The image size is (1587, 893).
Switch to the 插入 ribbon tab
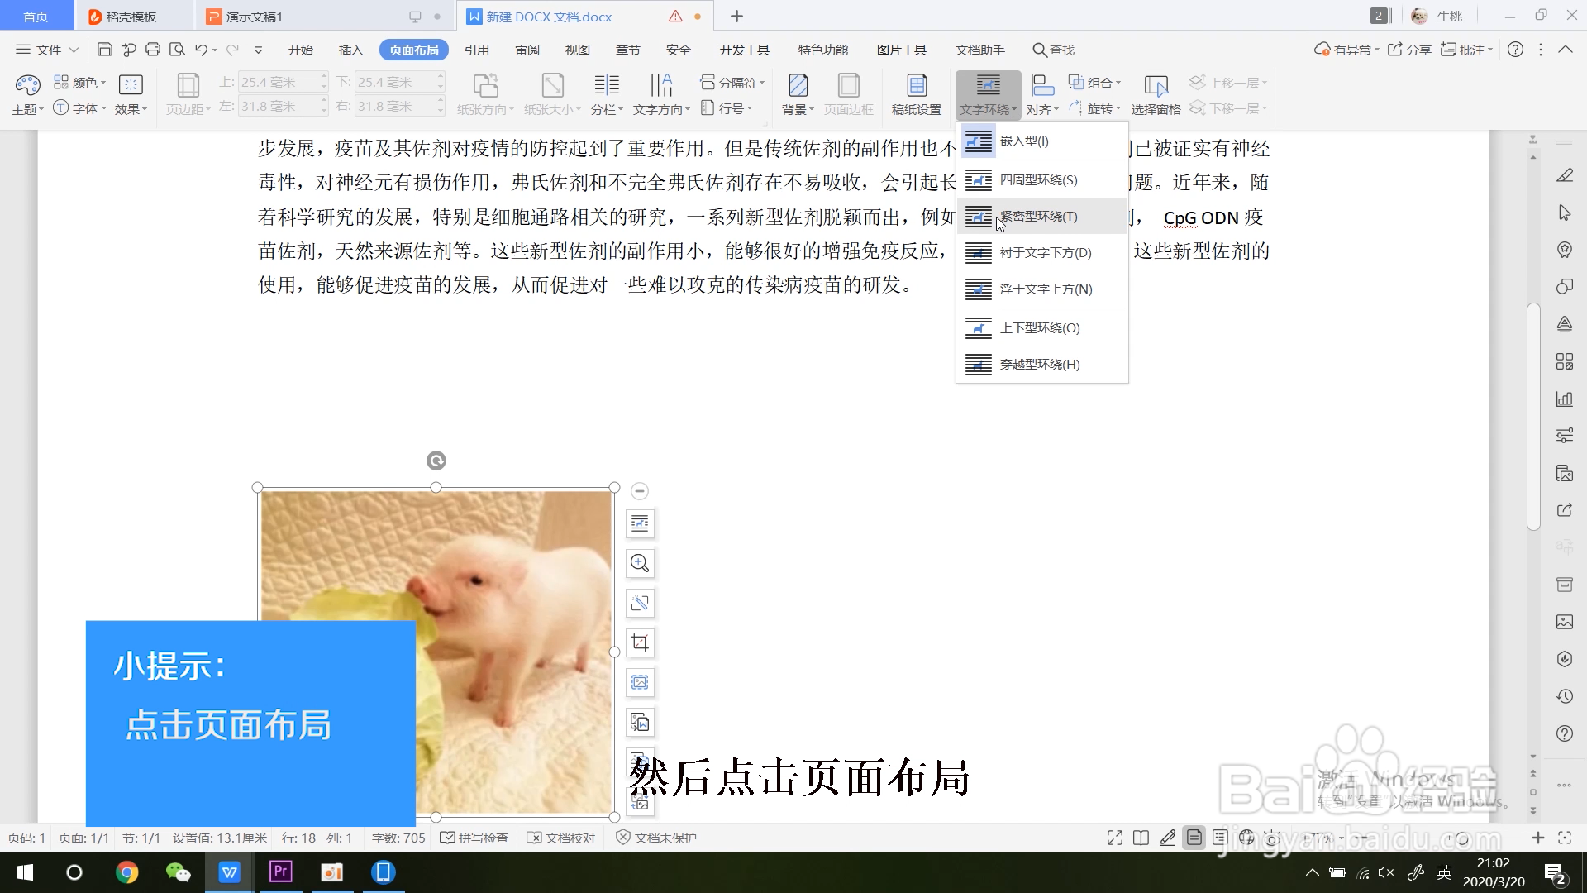[350, 50]
